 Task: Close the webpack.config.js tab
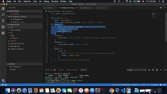(76, 8)
